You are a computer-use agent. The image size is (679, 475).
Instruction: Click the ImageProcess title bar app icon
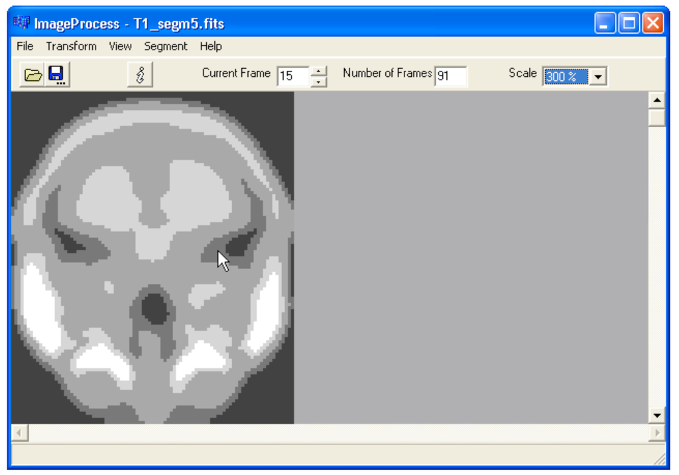tap(21, 23)
